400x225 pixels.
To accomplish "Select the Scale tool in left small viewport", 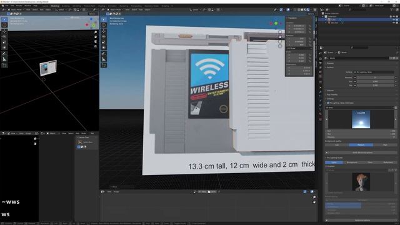I will click(x=4, y=42).
